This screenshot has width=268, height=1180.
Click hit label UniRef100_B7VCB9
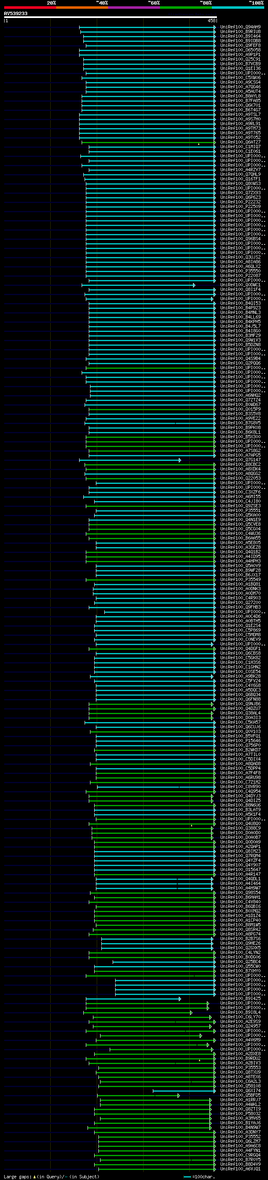point(240,64)
